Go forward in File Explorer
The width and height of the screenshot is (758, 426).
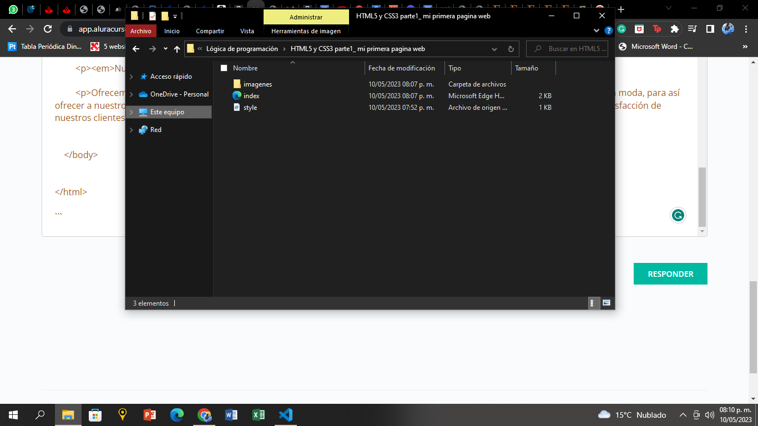pyautogui.click(x=153, y=49)
